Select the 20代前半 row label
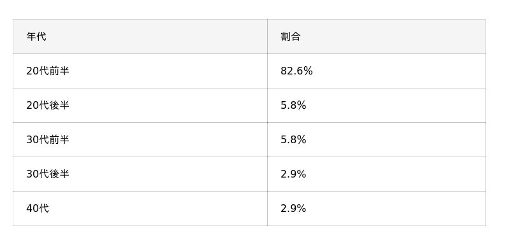The image size is (510, 245). pyautogui.click(x=47, y=71)
